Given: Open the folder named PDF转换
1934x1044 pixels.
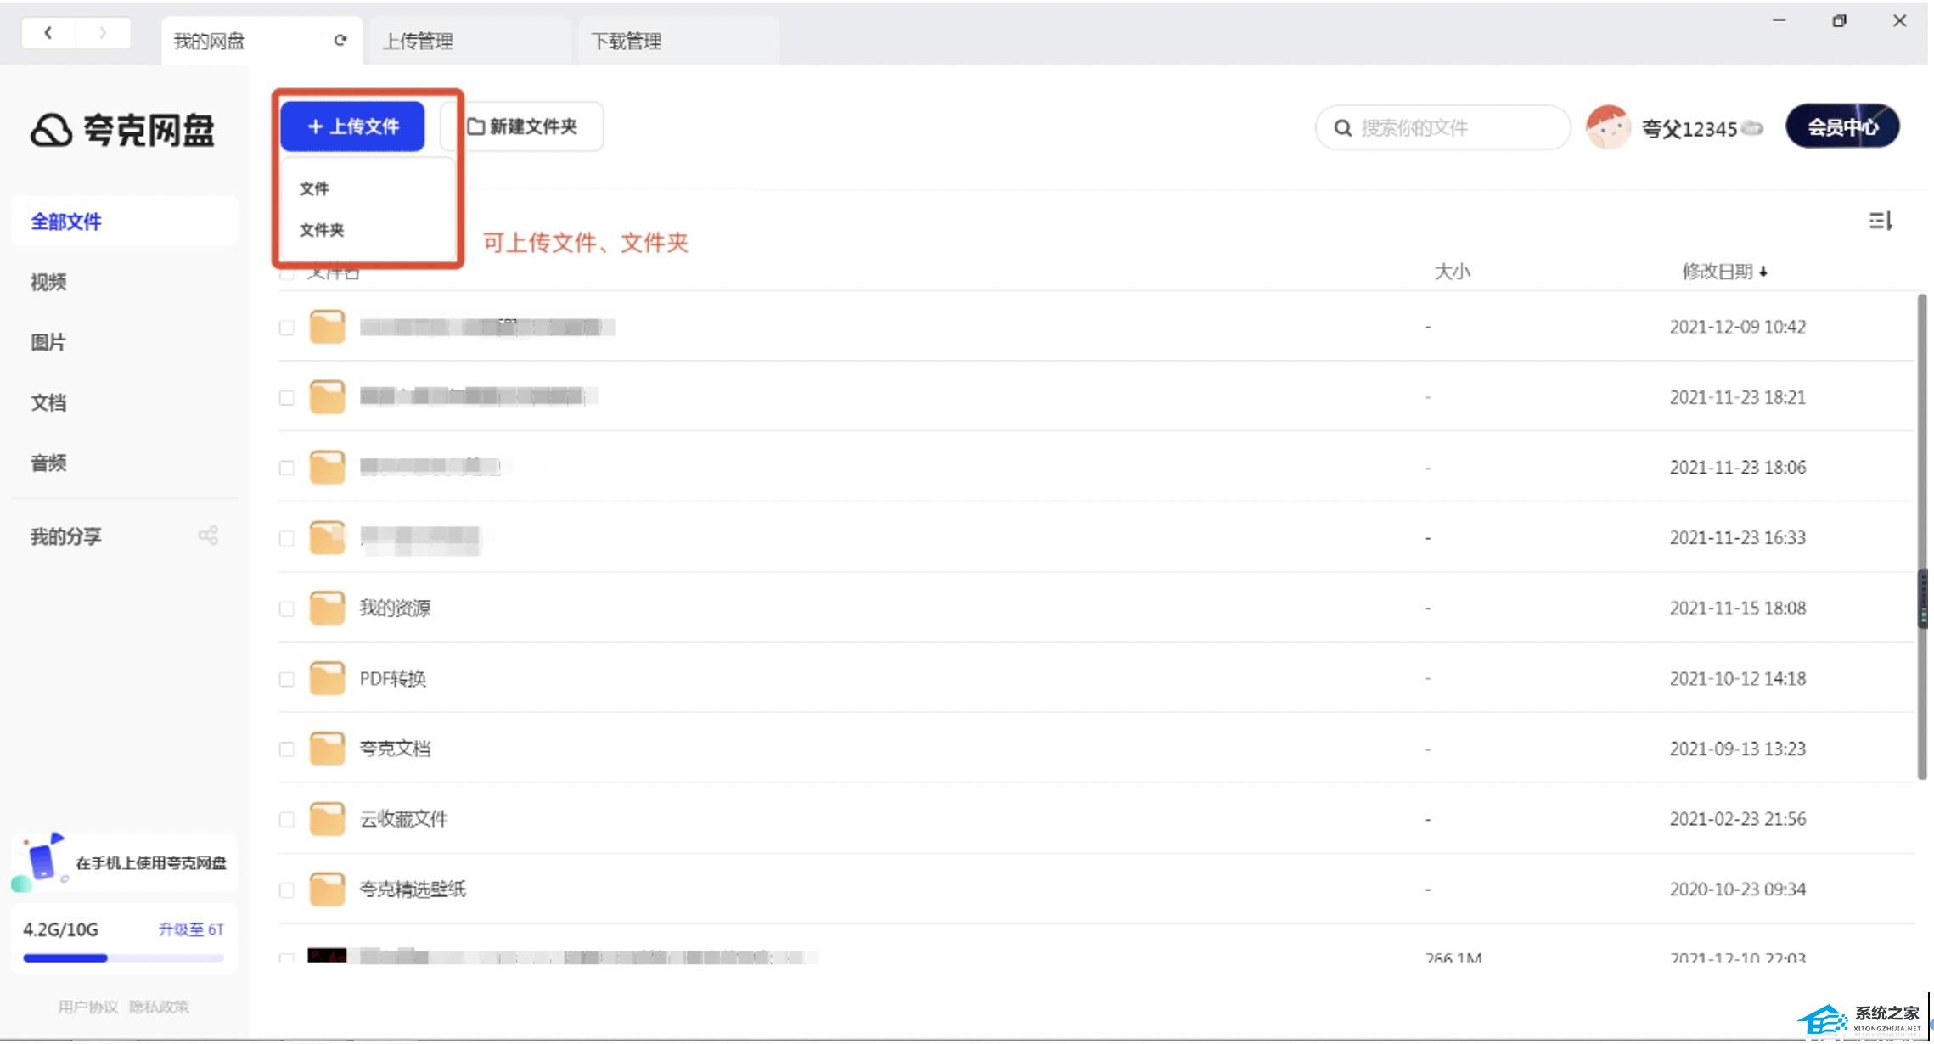Looking at the screenshot, I should (x=392, y=678).
